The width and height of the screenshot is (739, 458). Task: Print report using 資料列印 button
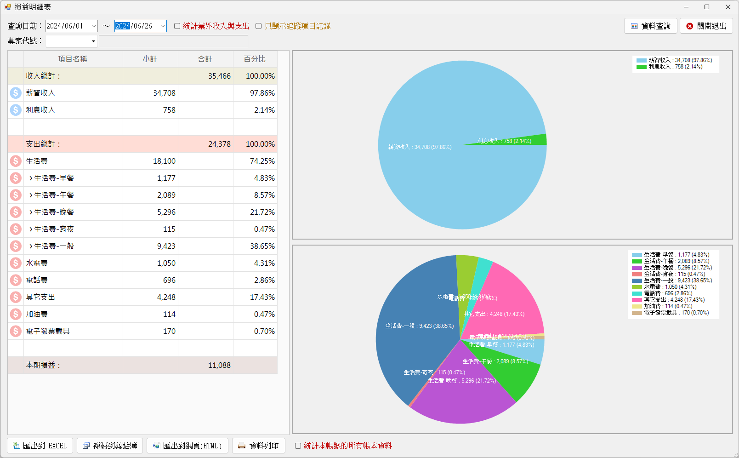tap(259, 446)
